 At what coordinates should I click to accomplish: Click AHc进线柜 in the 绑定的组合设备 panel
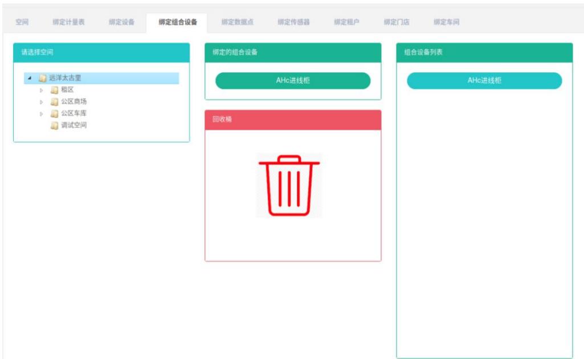point(293,81)
